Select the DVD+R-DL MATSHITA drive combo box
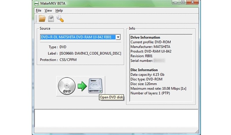Screen dimensions: 231x135 78,37
